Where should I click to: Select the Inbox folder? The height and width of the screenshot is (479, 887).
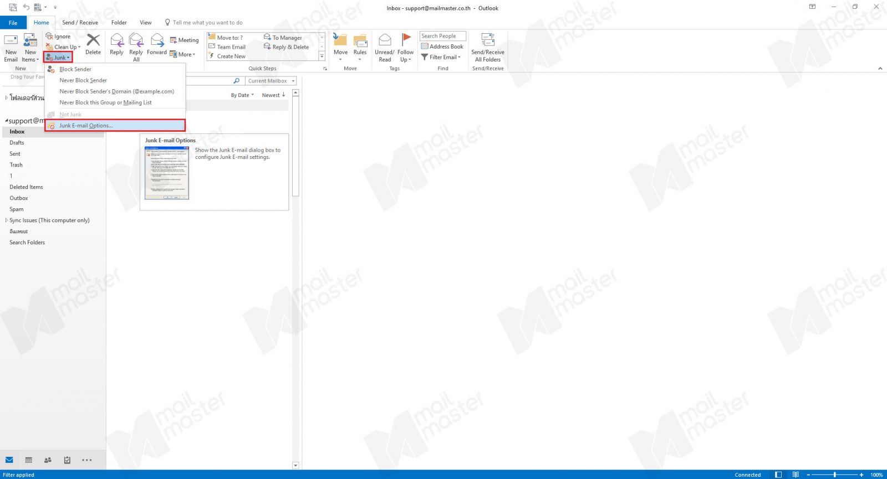pyautogui.click(x=53, y=132)
